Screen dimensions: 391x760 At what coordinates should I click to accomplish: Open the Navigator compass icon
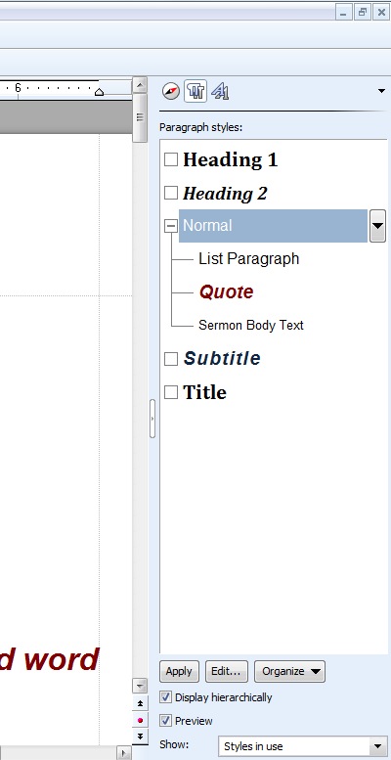170,91
